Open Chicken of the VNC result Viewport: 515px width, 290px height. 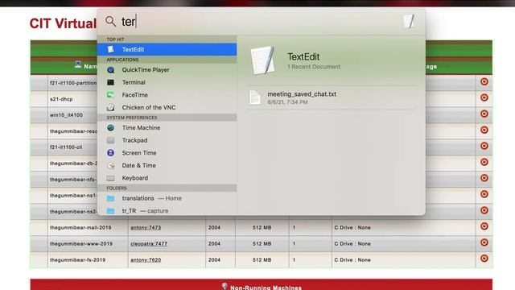[167, 107]
